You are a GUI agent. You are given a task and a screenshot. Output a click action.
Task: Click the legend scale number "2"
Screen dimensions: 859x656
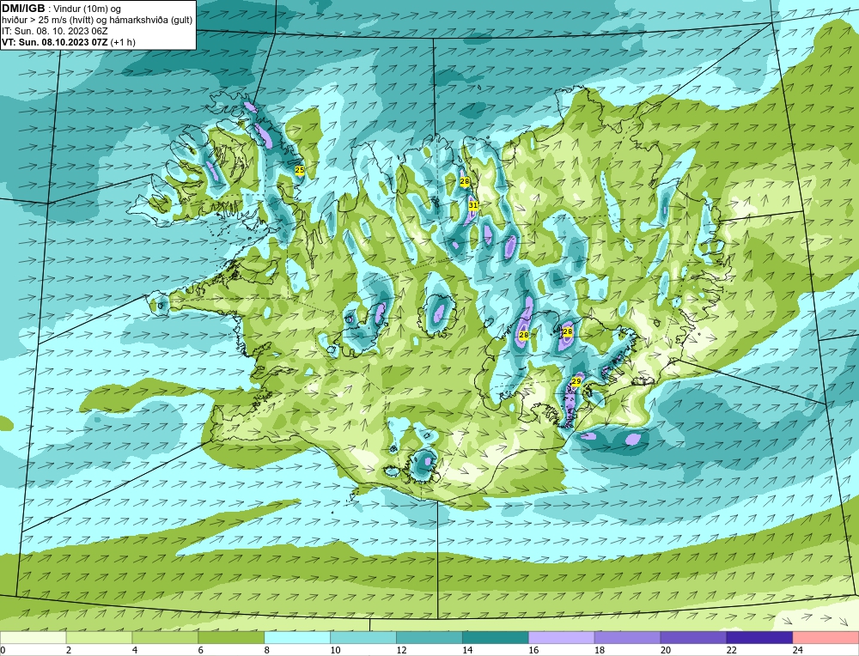tap(69, 650)
